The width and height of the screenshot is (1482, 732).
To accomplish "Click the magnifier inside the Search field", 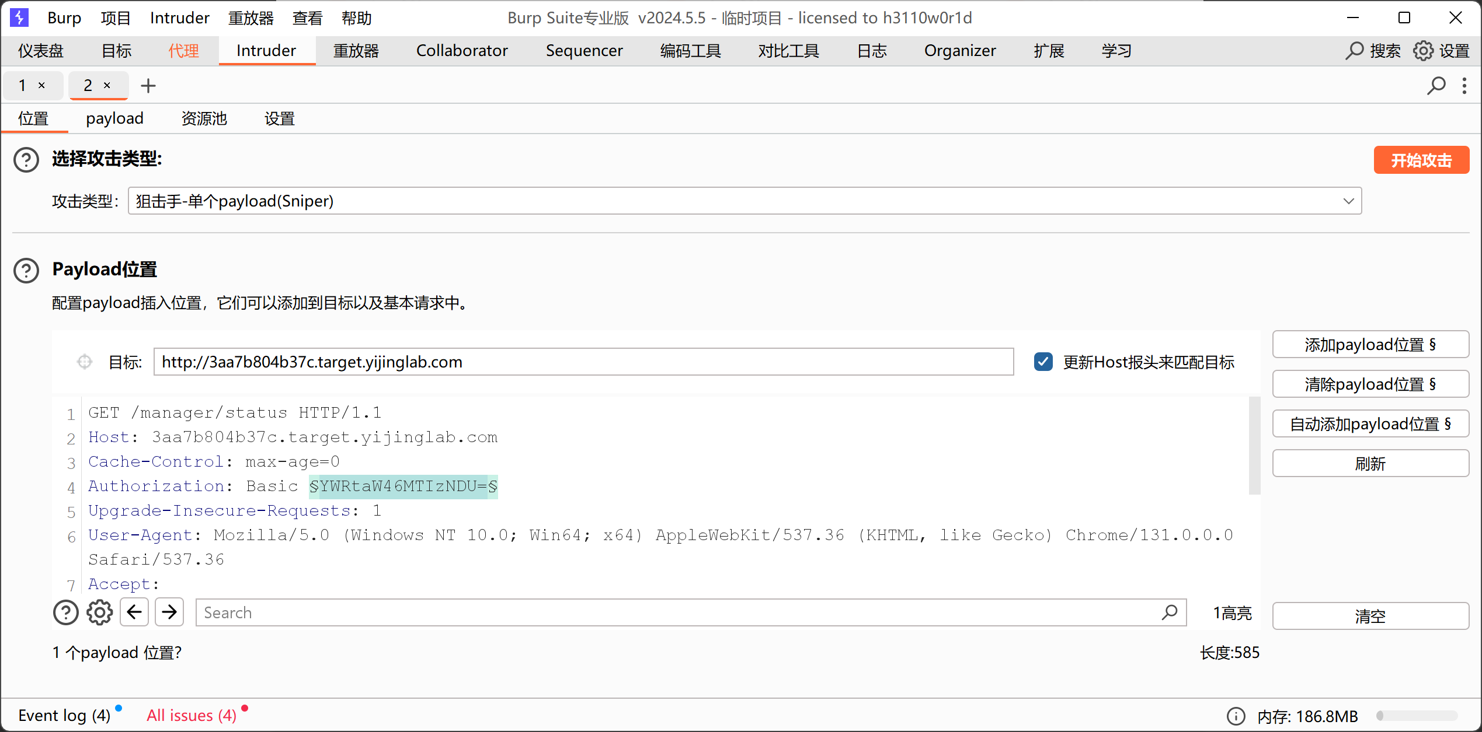I will click(1170, 612).
